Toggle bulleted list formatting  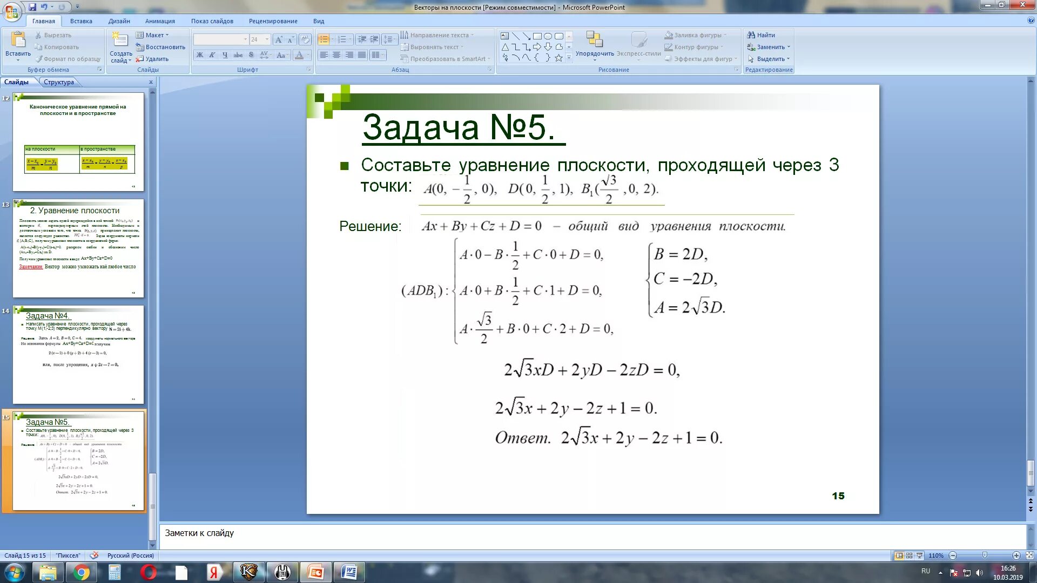coord(324,40)
